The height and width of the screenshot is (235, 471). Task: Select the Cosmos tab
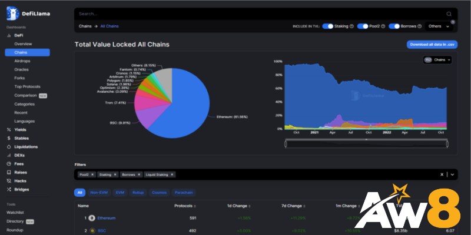pos(159,193)
